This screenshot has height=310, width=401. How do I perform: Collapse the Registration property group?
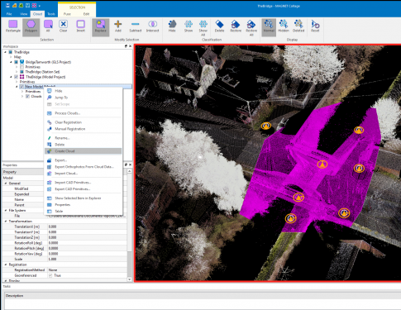pyautogui.click(x=6, y=265)
